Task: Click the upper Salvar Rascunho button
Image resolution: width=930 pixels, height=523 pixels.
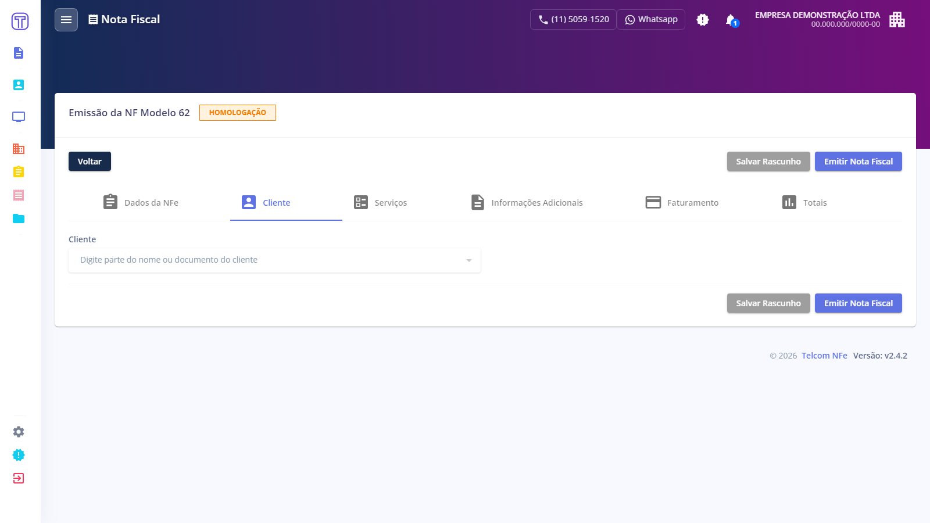Action: (x=768, y=162)
